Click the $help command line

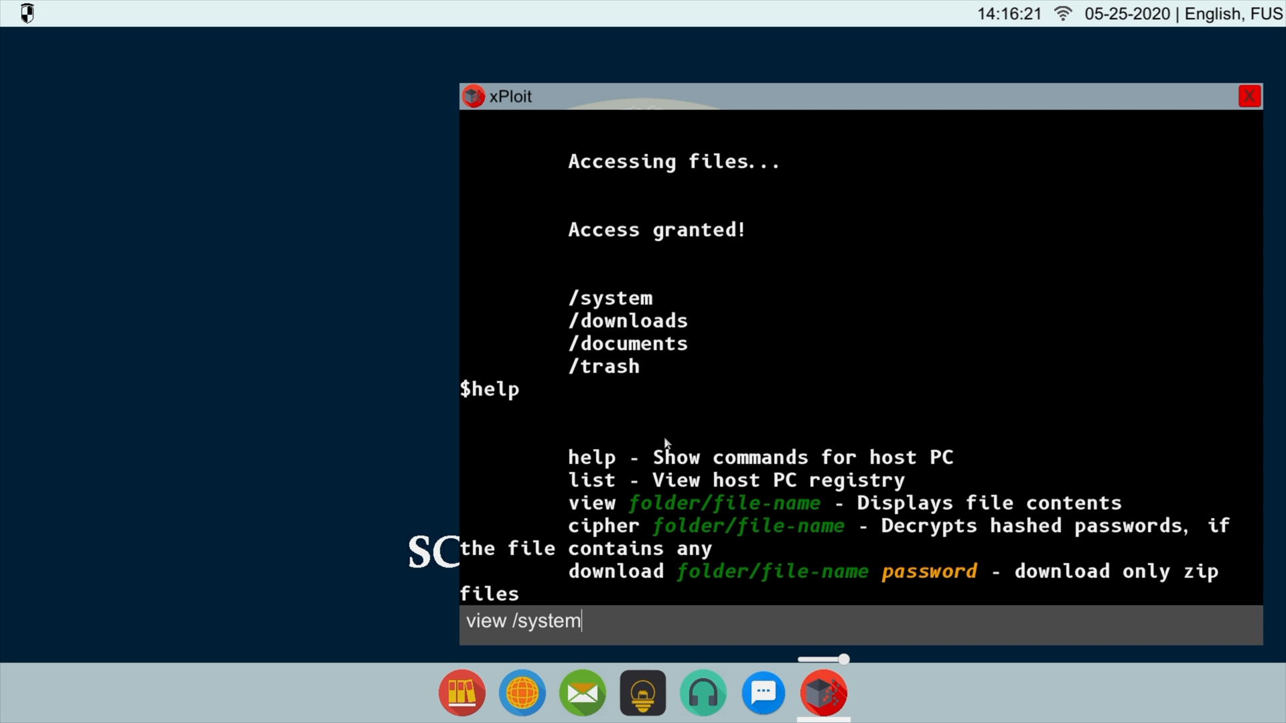[x=490, y=390]
